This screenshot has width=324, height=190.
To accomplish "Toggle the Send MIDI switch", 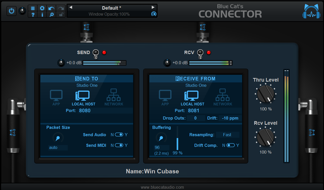I will (119, 145).
